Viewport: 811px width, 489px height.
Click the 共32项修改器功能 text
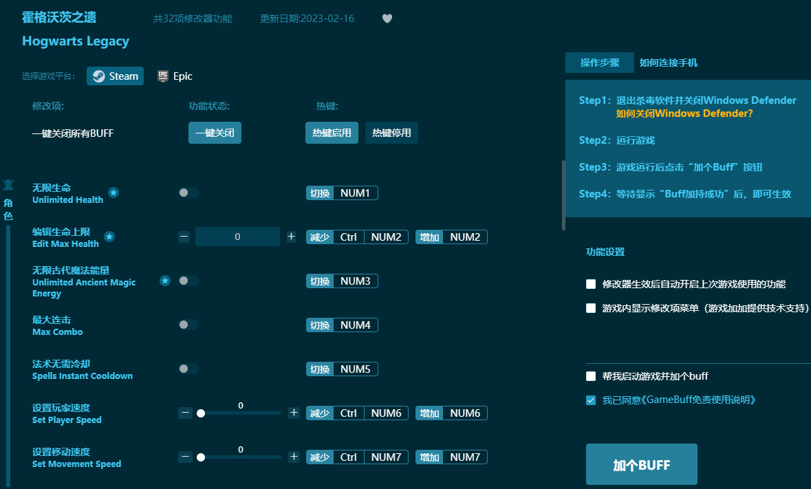[x=193, y=19]
